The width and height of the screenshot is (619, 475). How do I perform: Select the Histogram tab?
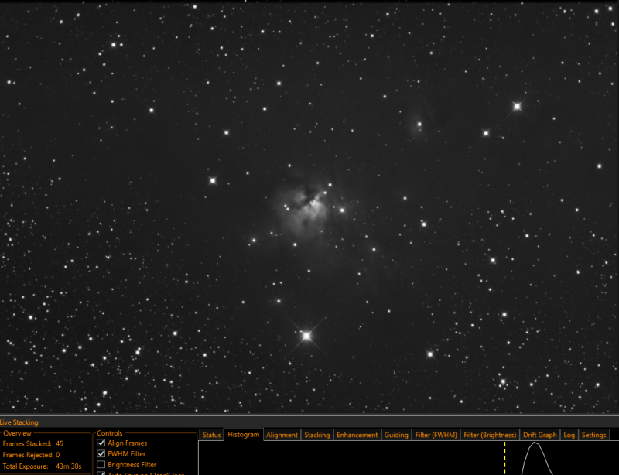point(244,434)
